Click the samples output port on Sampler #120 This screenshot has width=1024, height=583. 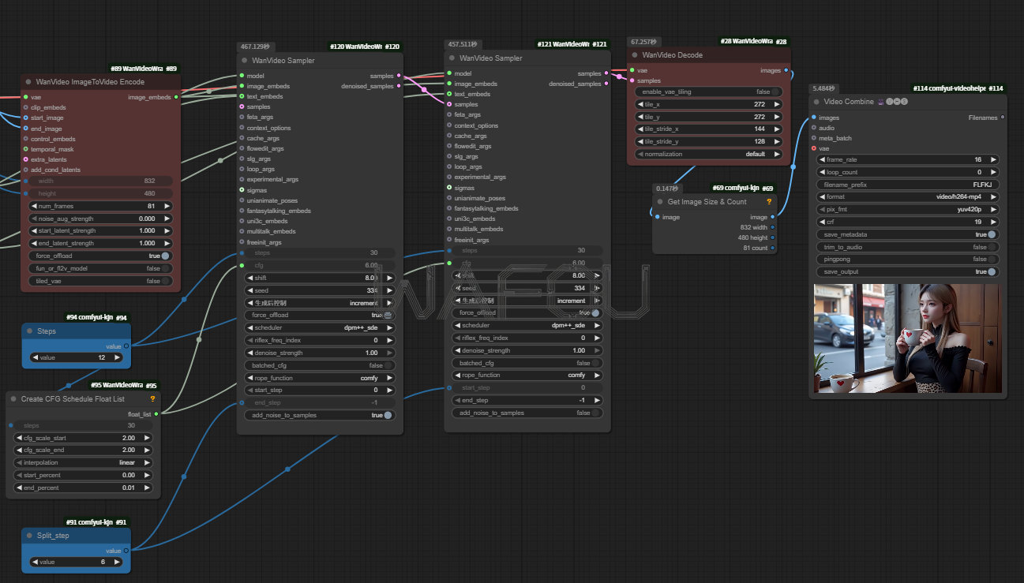[x=398, y=76]
